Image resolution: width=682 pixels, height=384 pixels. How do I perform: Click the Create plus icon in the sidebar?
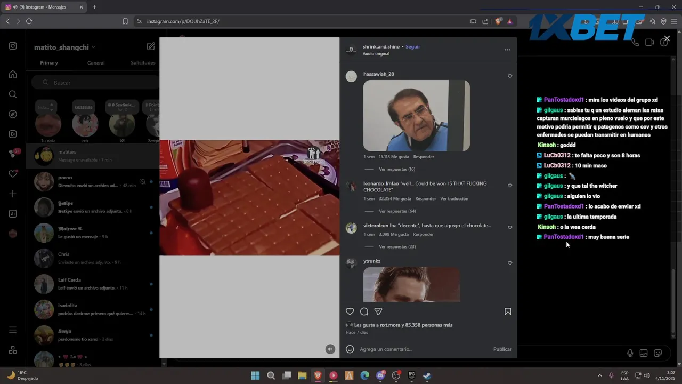pos(13,194)
